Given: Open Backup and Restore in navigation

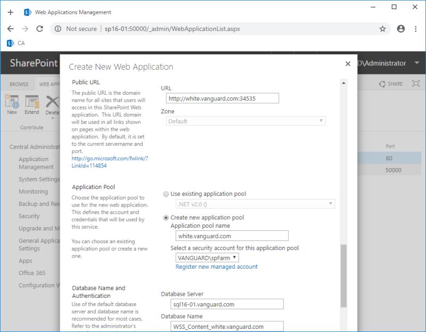Looking at the screenshot, I should pos(39,204).
